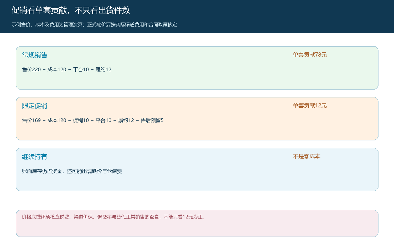Select the 限定促销 card title
The height and width of the screenshot is (241, 394).
pos(35,106)
